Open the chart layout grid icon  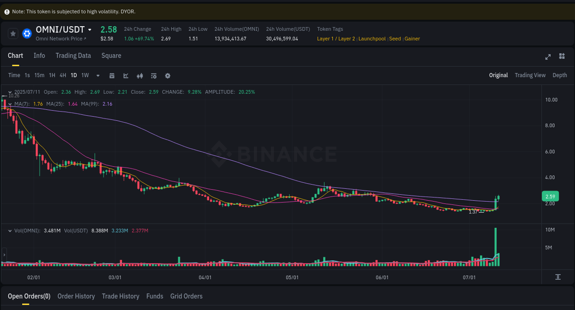coord(562,56)
